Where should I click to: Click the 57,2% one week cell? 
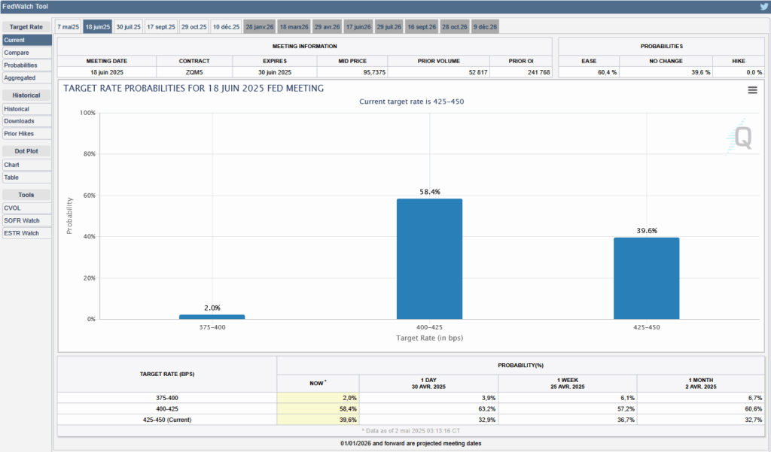568,409
